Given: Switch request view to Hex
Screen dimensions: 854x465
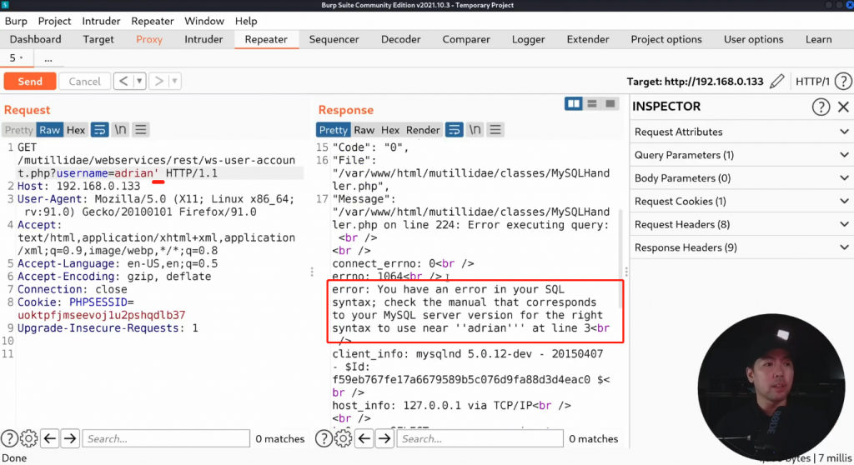Looking at the screenshot, I should tap(76, 130).
